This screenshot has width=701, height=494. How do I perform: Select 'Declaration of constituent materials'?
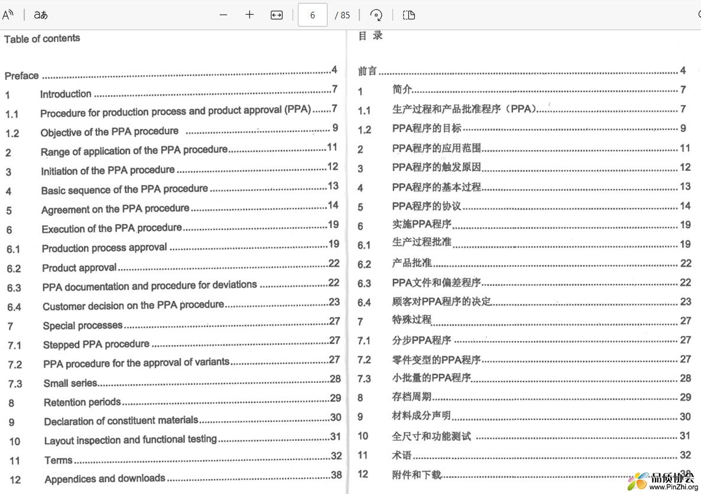tap(121, 421)
